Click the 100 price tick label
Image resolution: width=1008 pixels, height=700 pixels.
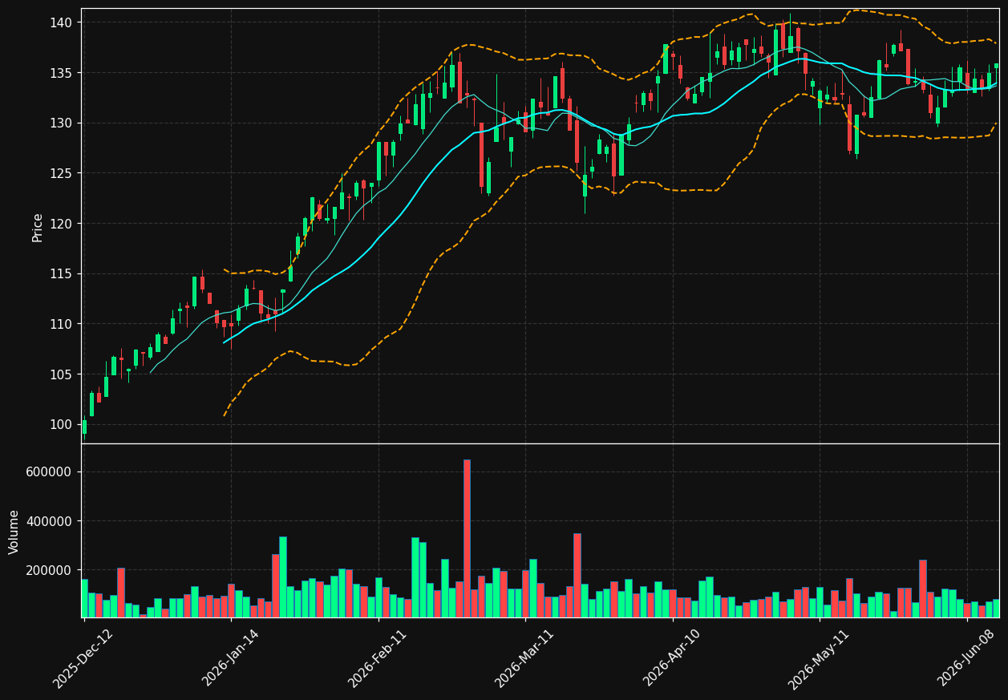(x=63, y=424)
